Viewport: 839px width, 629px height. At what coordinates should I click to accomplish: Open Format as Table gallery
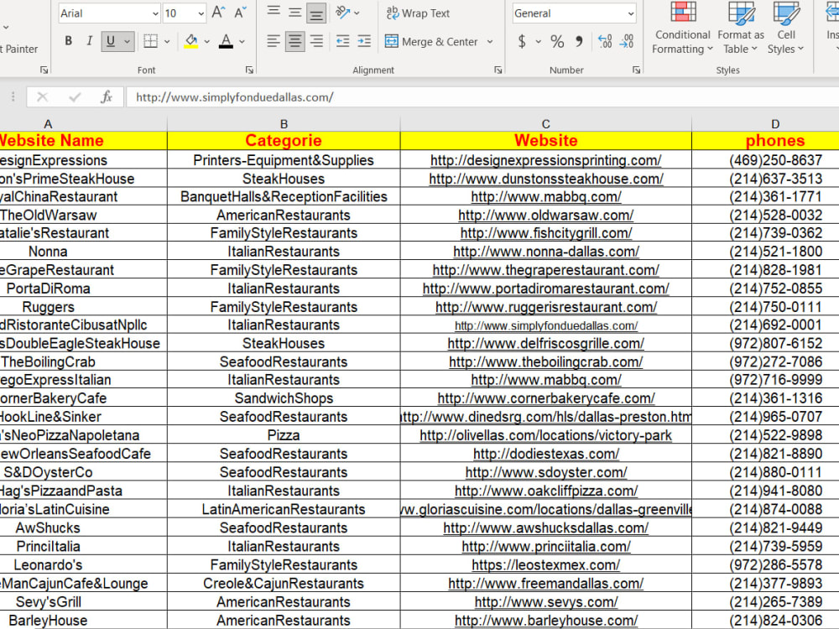tap(741, 28)
